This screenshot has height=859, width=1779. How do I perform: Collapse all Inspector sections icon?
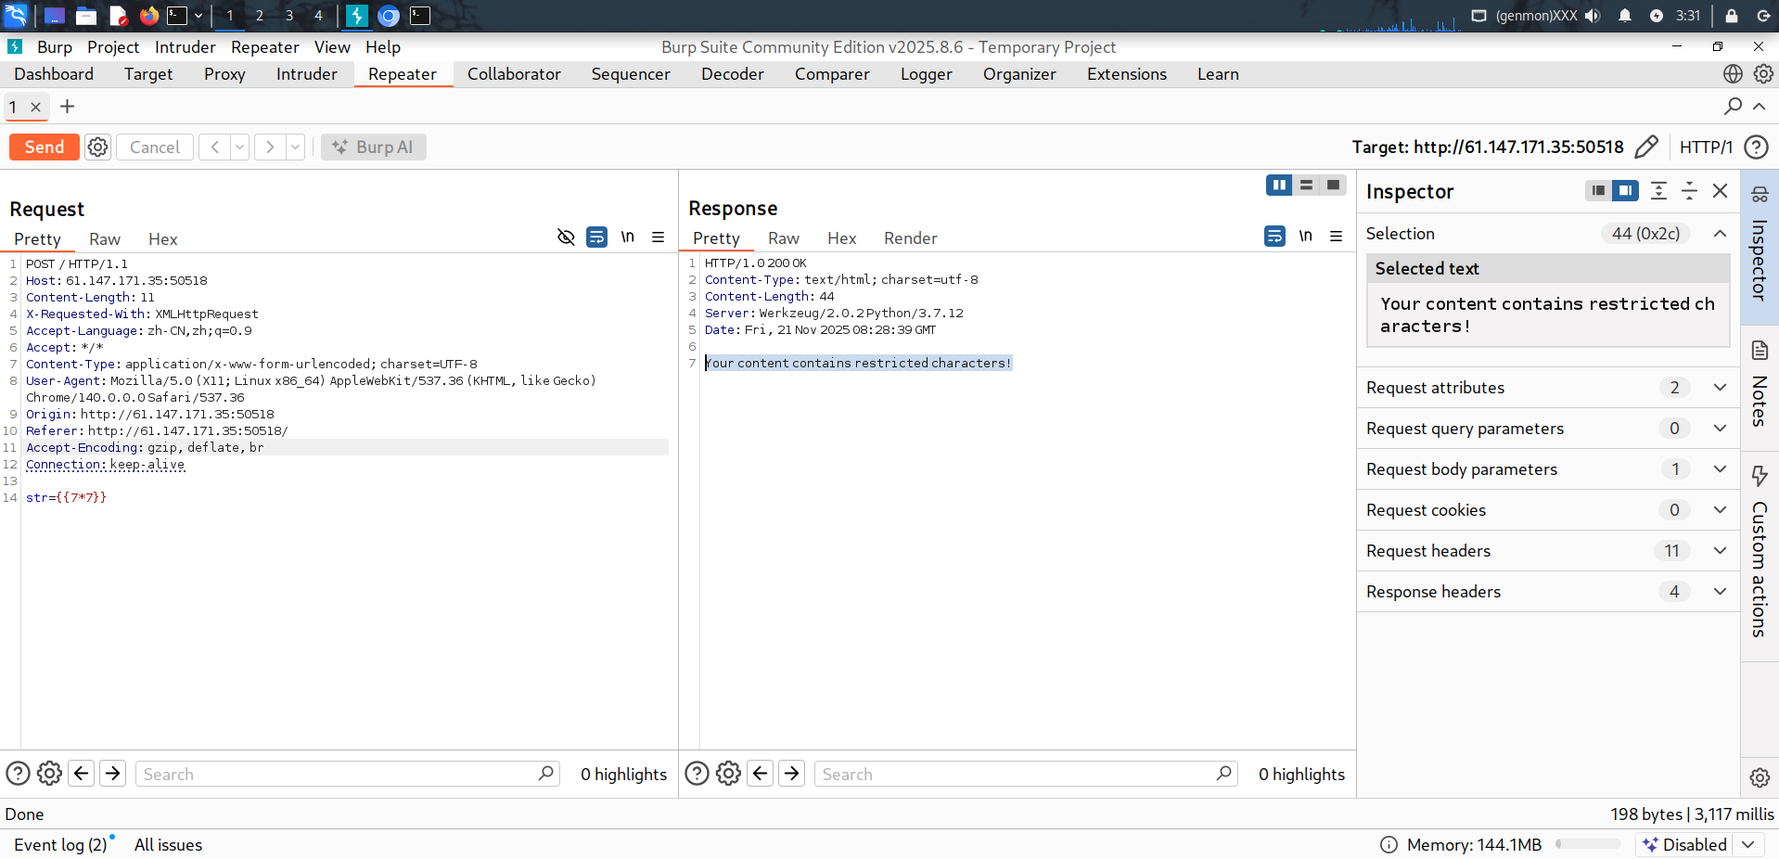[x=1689, y=190]
